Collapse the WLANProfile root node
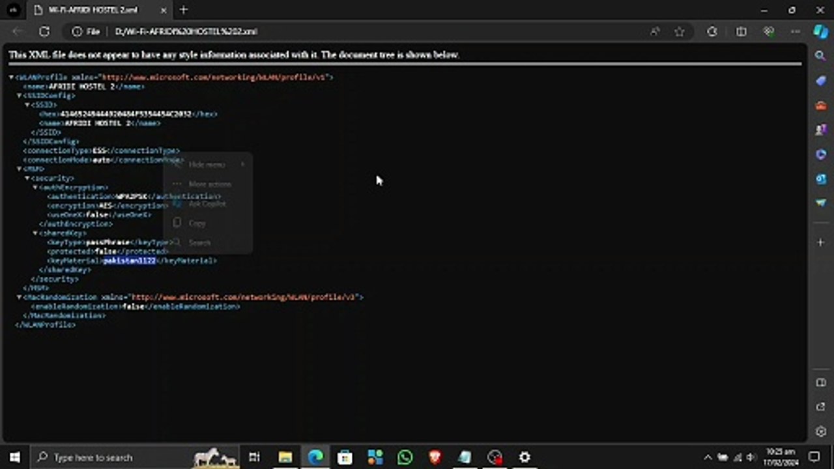Viewport: 834px width, 469px height. 11,77
